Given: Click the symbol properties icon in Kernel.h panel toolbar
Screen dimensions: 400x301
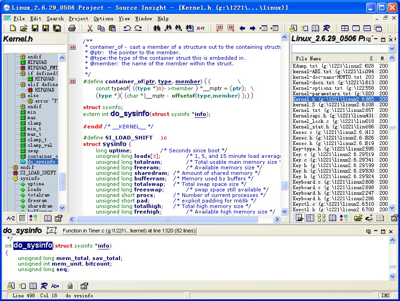Looking at the screenshot, I should click(x=59, y=218).
